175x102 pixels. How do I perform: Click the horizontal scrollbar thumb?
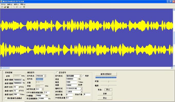tap(6, 68)
